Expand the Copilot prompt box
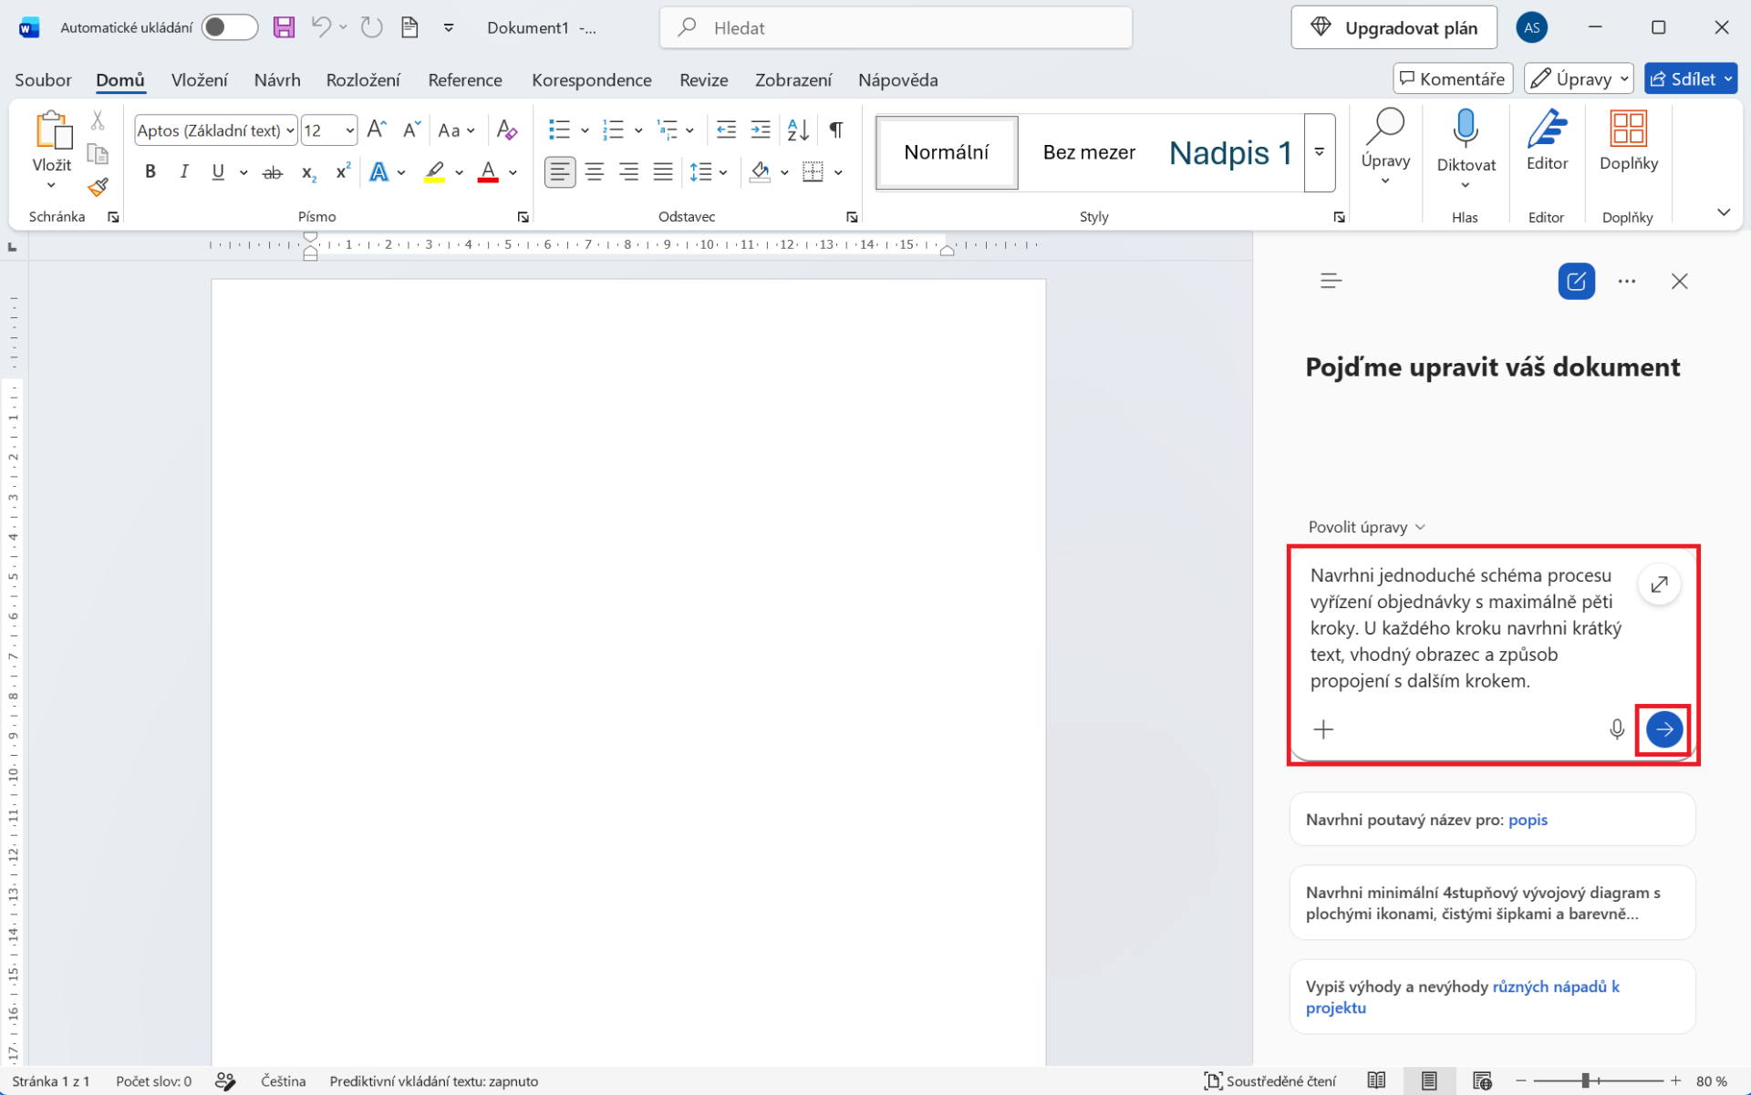This screenshot has width=1751, height=1095. point(1659,584)
